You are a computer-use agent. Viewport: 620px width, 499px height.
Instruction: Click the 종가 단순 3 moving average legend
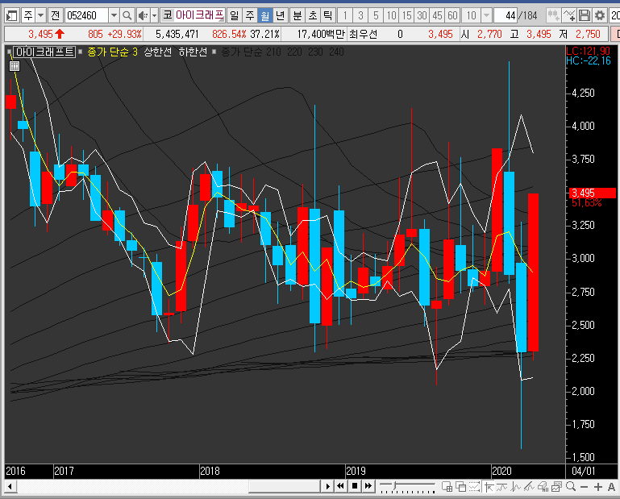112,52
